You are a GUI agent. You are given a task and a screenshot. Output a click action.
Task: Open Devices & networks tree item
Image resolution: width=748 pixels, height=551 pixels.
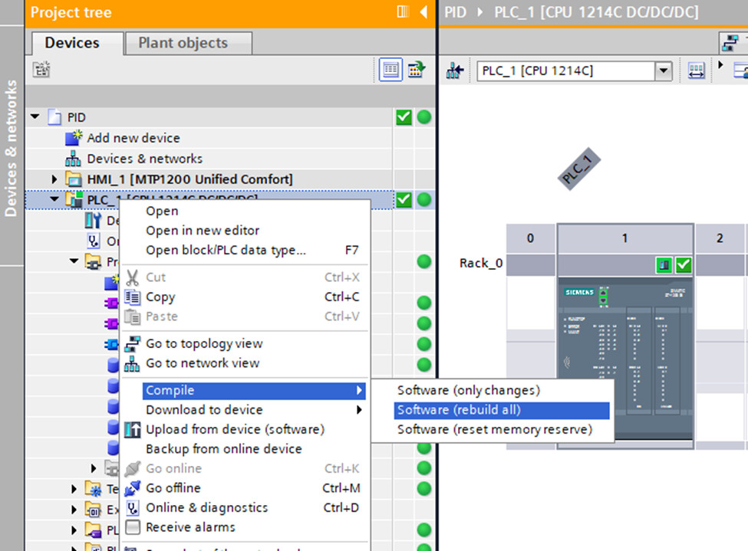coord(144,159)
